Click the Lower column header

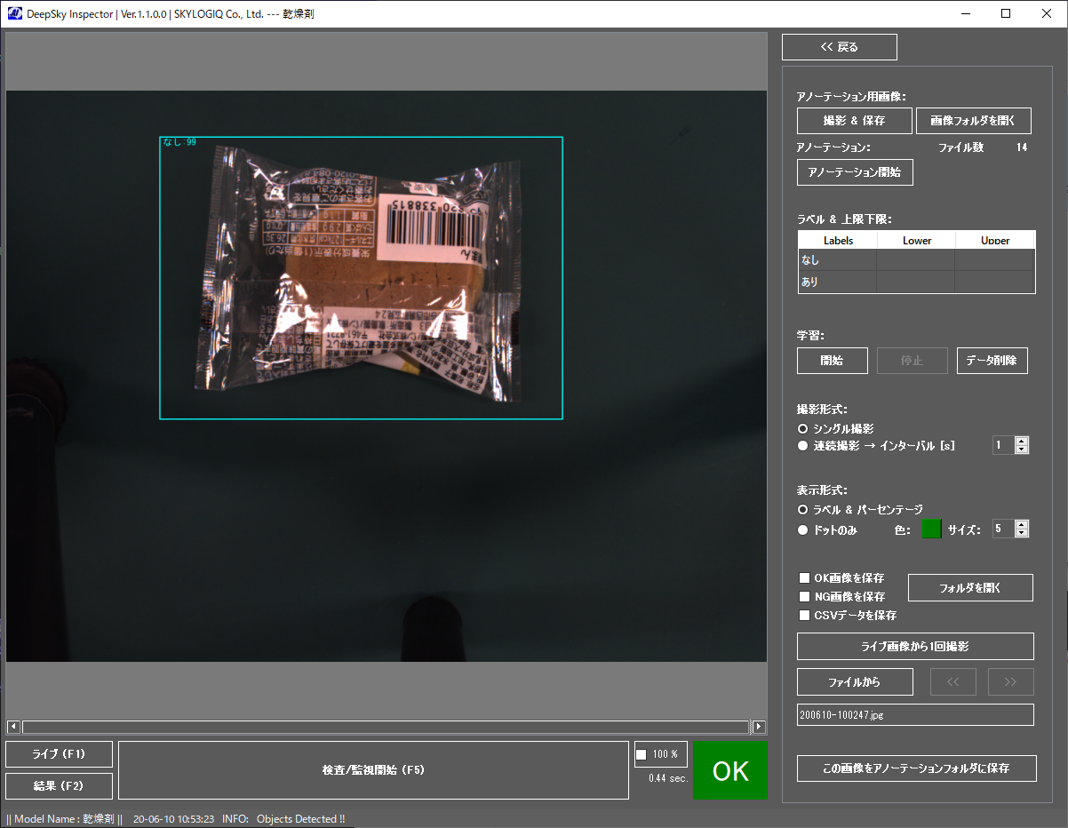coord(916,240)
